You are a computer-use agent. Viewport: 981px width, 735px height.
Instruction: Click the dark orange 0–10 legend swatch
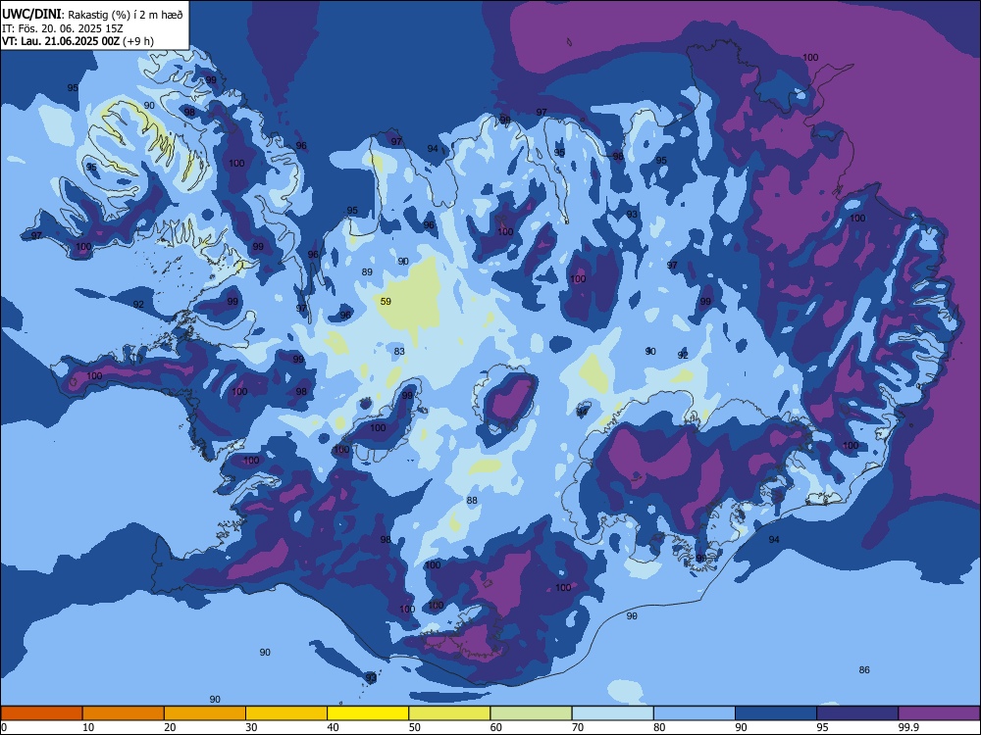pos(42,713)
